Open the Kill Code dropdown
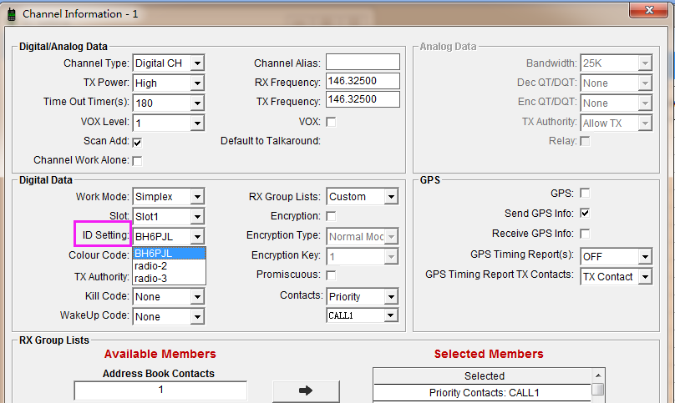675x403 pixels. click(x=196, y=297)
